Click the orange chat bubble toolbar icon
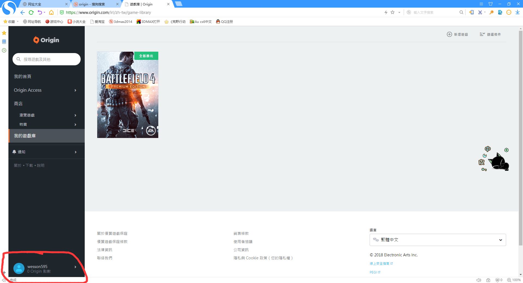This screenshot has height=283, width=523. click(509, 12)
